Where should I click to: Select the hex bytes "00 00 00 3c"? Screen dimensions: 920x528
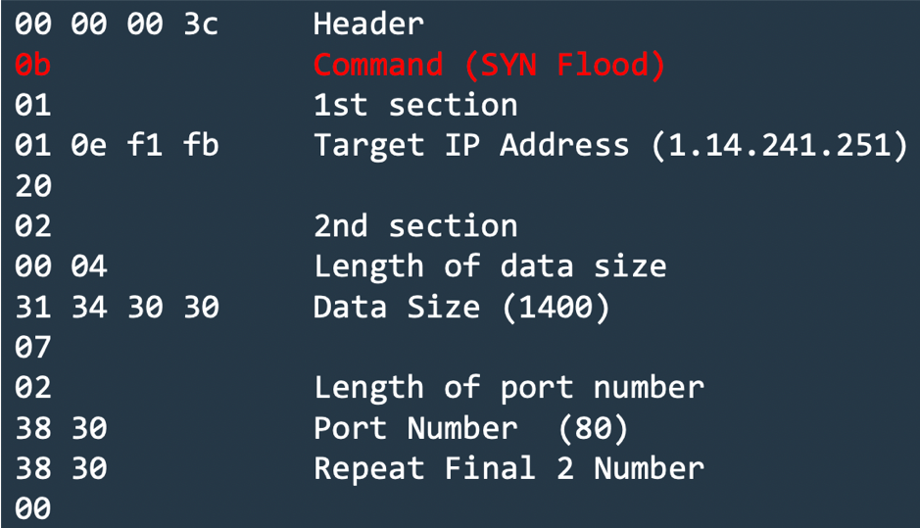[x=117, y=24]
